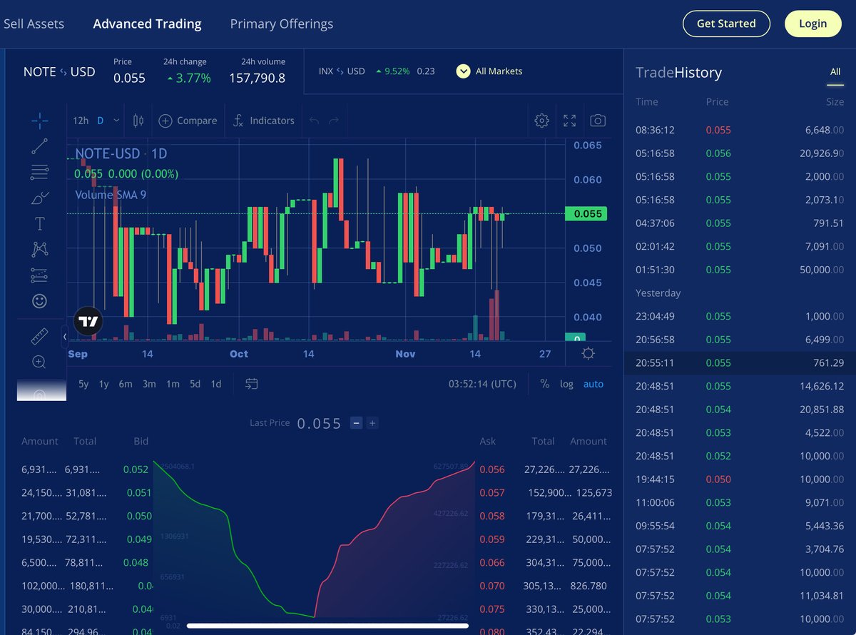Toggle auto scale mode

pos(593,384)
